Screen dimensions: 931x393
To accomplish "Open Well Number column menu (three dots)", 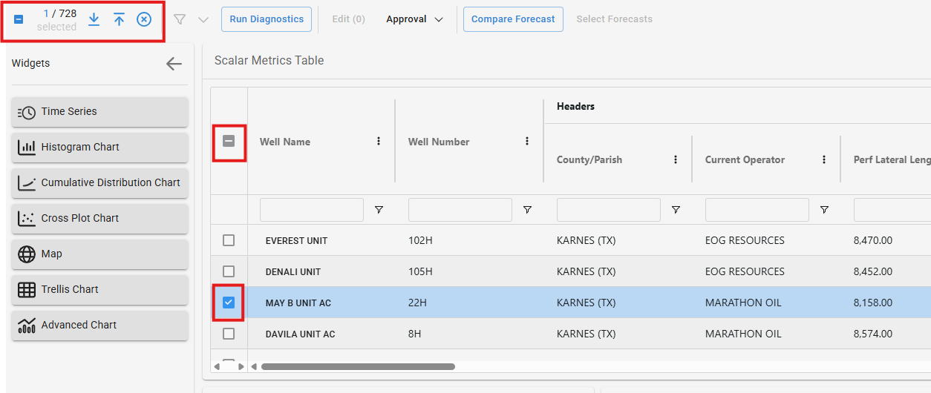I will pyautogui.click(x=527, y=141).
